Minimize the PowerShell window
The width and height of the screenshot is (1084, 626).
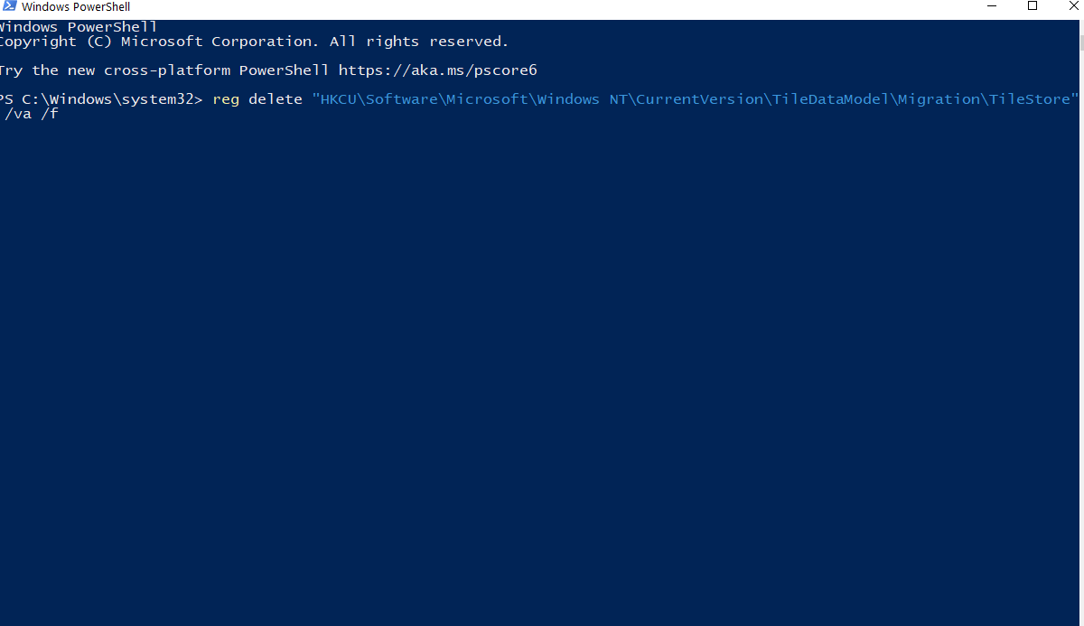(991, 6)
